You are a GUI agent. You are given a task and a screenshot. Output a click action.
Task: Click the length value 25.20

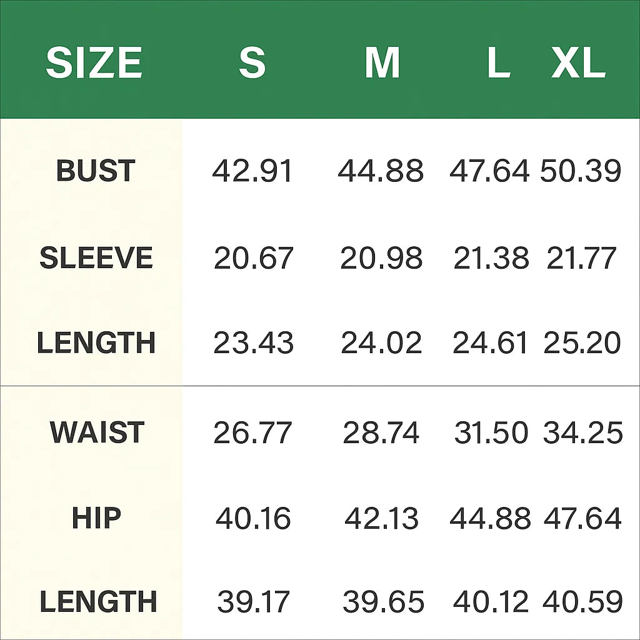[582, 343]
